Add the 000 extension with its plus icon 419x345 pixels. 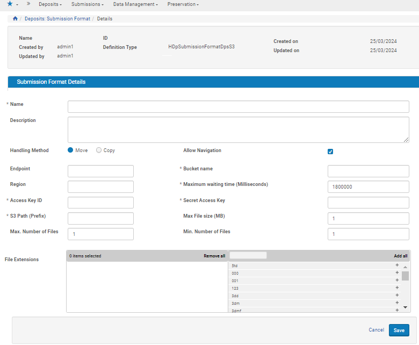[397, 272]
